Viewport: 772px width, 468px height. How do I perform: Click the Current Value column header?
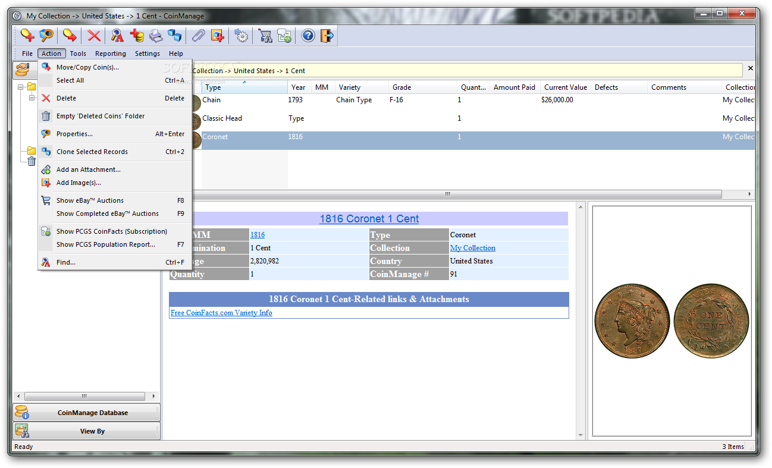[x=565, y=87]
